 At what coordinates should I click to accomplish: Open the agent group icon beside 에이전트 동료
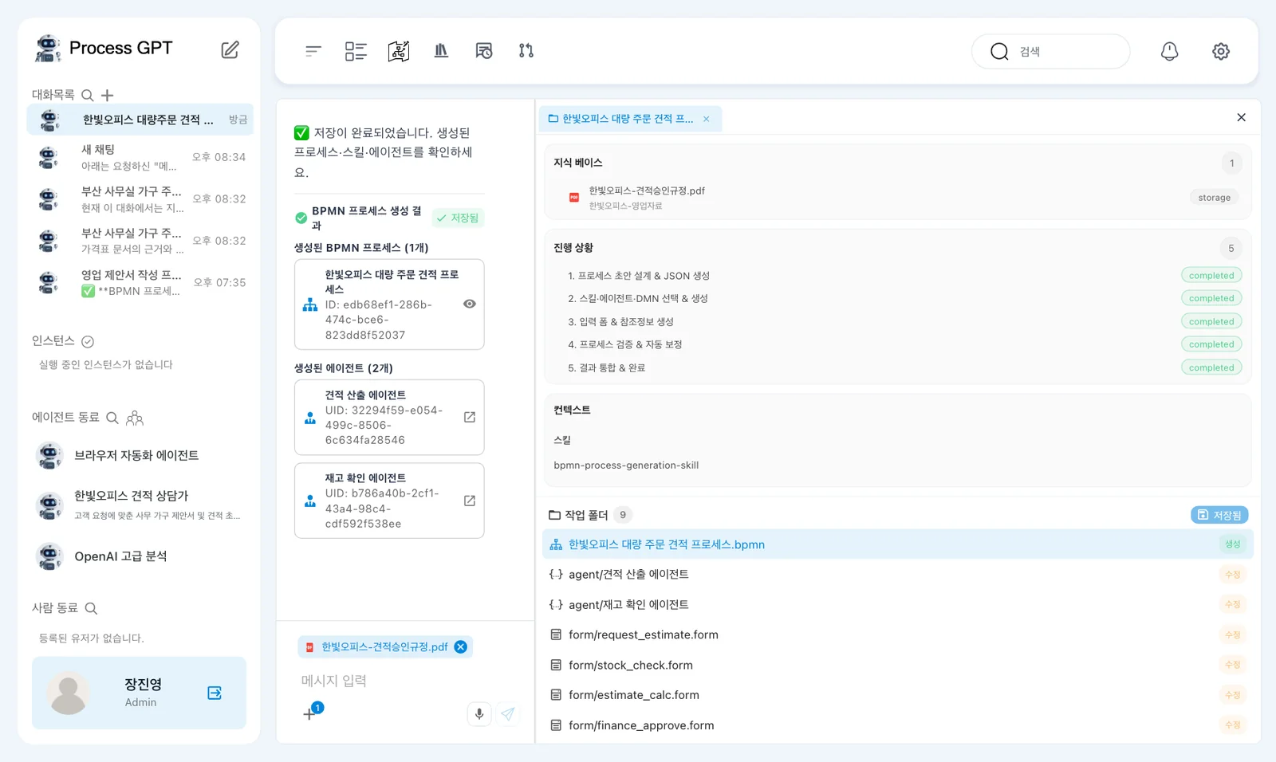pos(135,418)
